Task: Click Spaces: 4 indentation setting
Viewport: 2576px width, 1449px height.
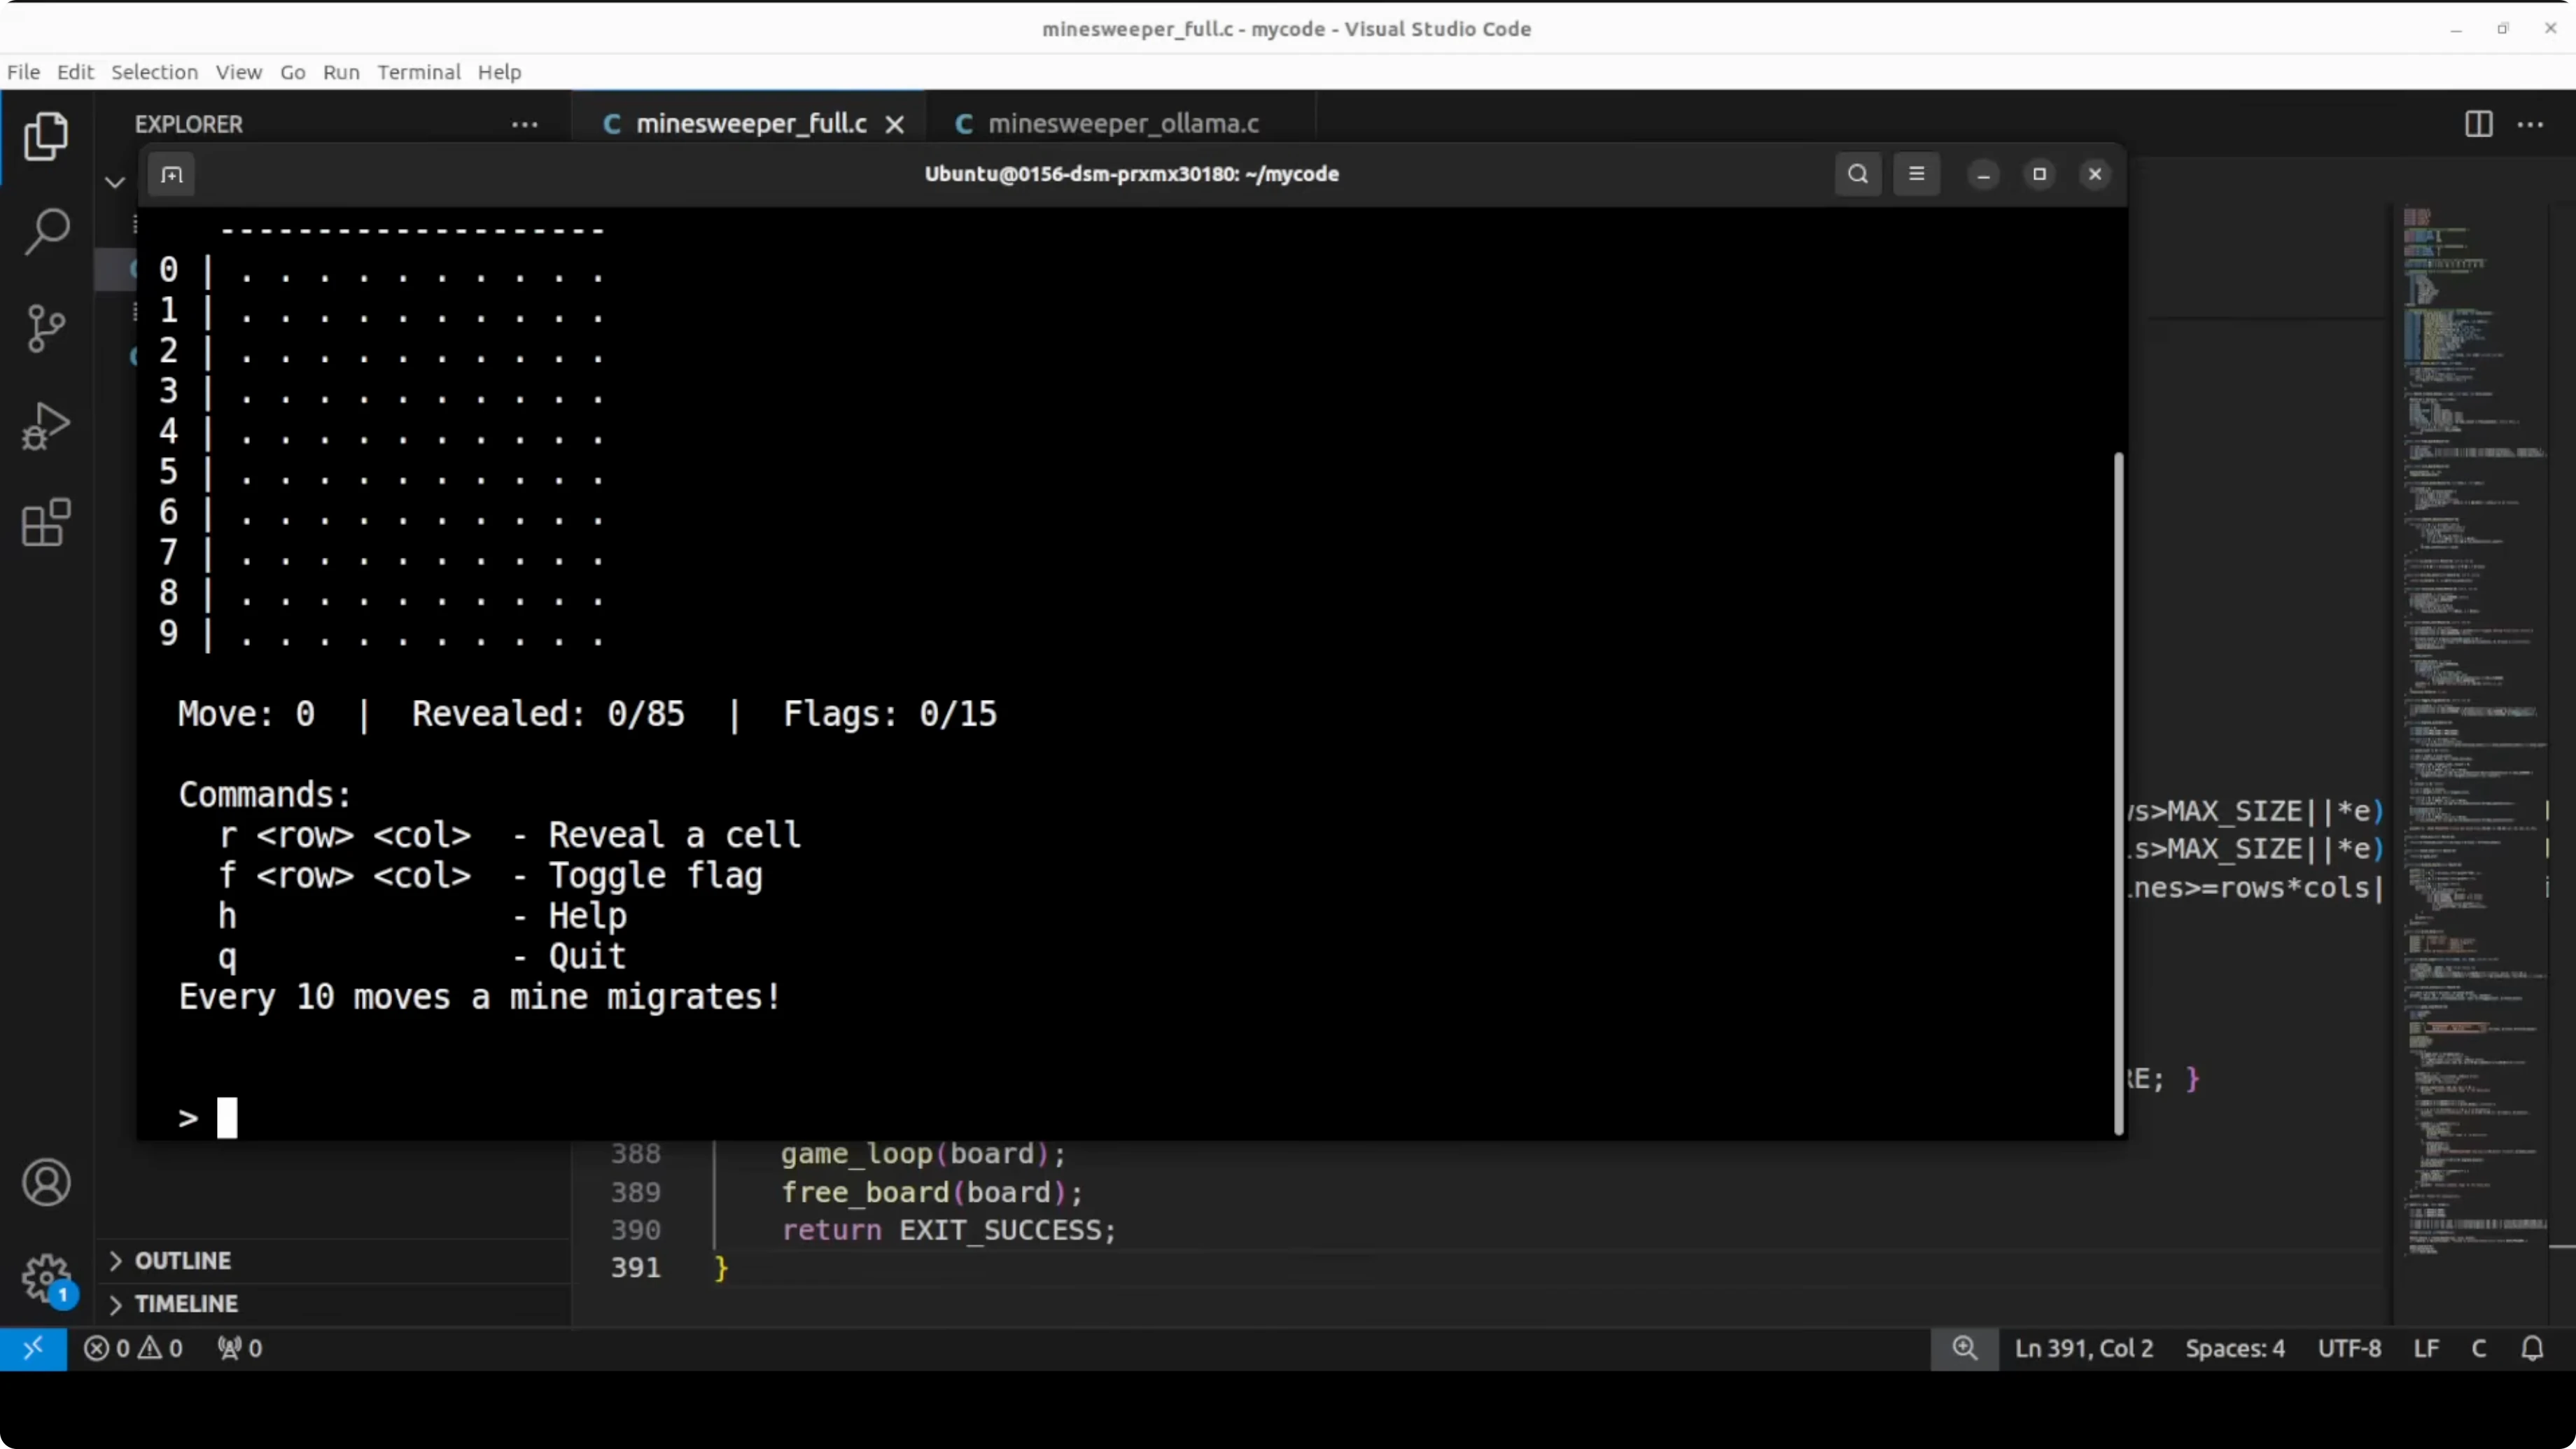Action: tap(2234, 1348)
